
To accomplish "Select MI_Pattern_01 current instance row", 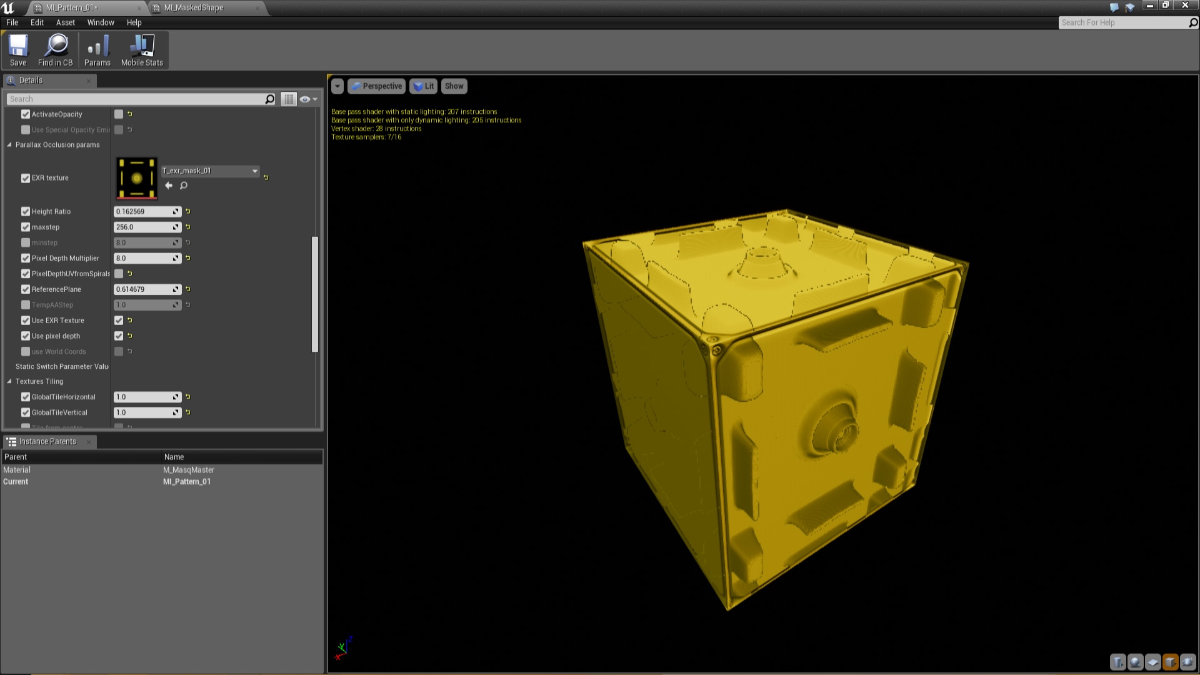I will pyautogui.click(x=162, y=482).
